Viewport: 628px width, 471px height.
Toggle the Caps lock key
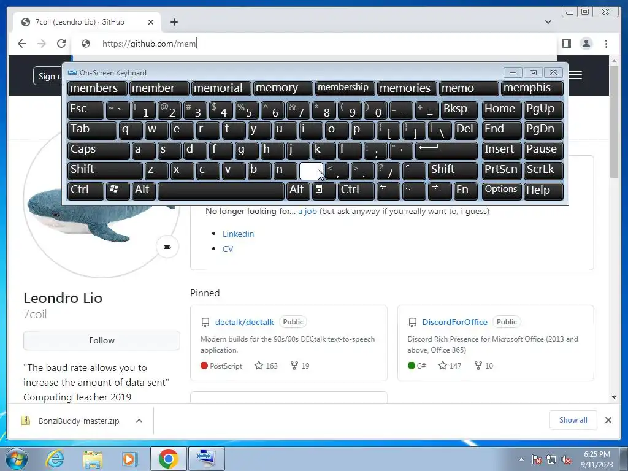[99, 150]
